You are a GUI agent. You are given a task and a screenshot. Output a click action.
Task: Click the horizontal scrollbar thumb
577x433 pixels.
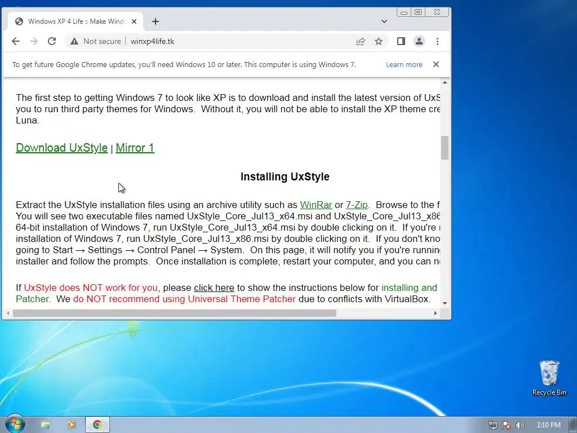[x=175, y=313]
